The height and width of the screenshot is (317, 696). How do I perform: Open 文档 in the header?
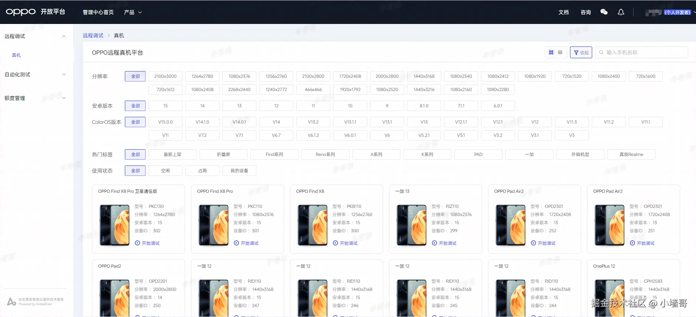coord(564,12)
